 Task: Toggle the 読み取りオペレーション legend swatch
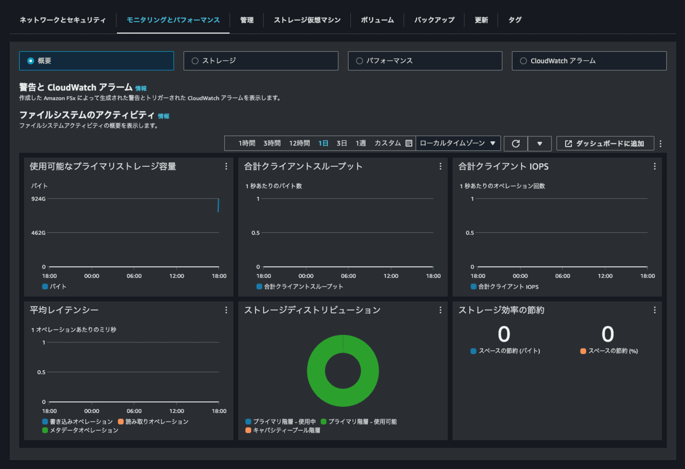coord(121,421)
